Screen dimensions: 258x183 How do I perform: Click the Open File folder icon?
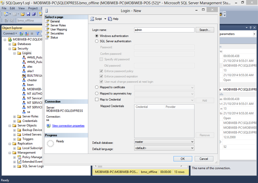[x=23, y=14]
